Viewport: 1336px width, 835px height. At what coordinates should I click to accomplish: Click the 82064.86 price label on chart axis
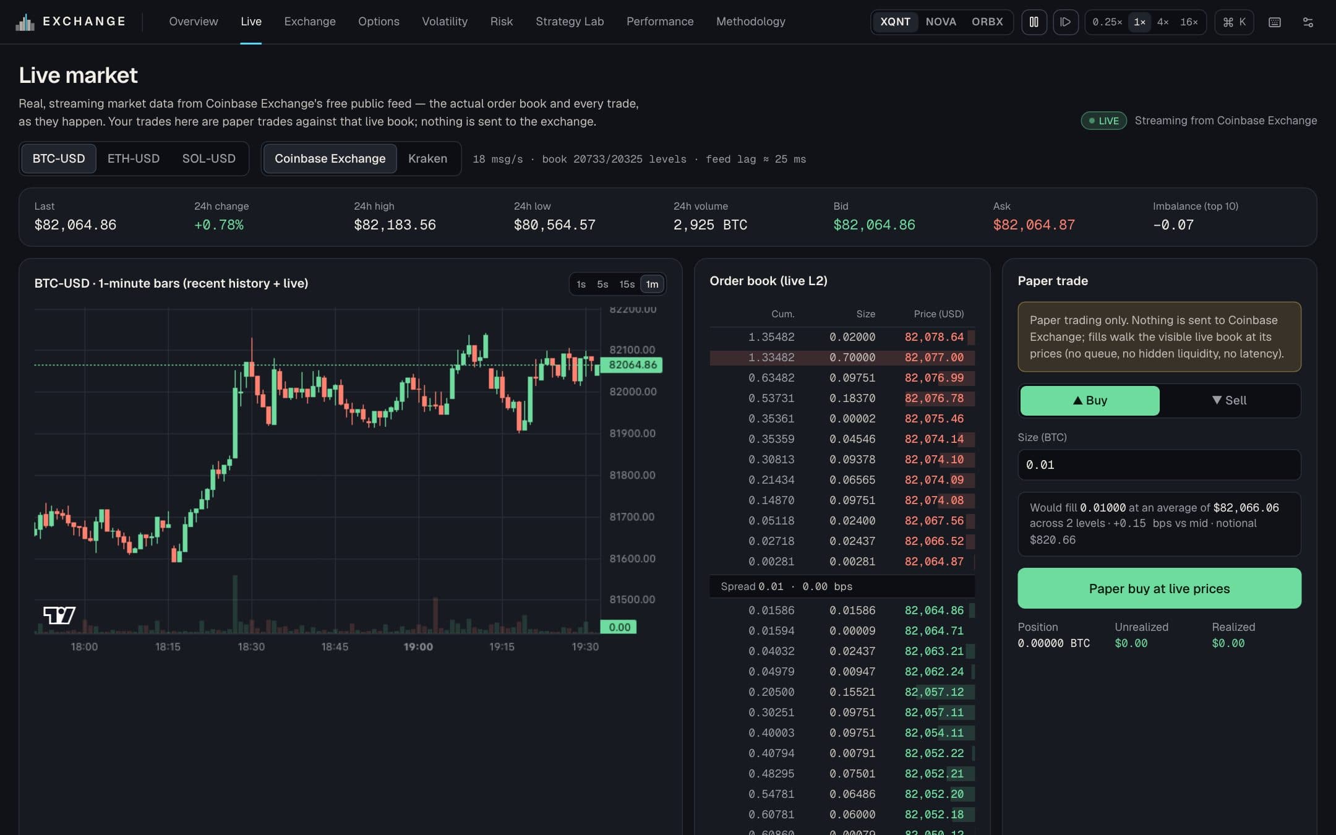[632, 365]
